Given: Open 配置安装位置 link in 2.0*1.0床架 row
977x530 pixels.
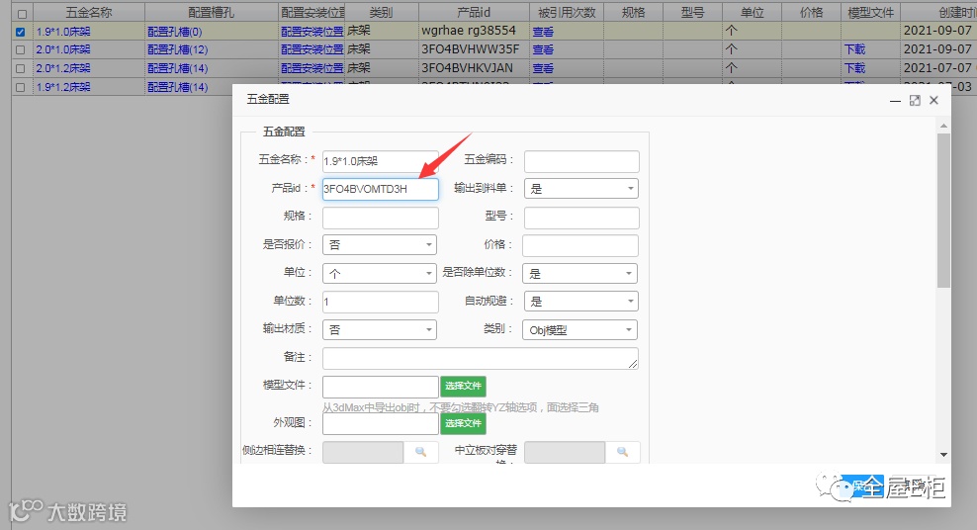Looking at the screenshot, I should coord(312,49).
